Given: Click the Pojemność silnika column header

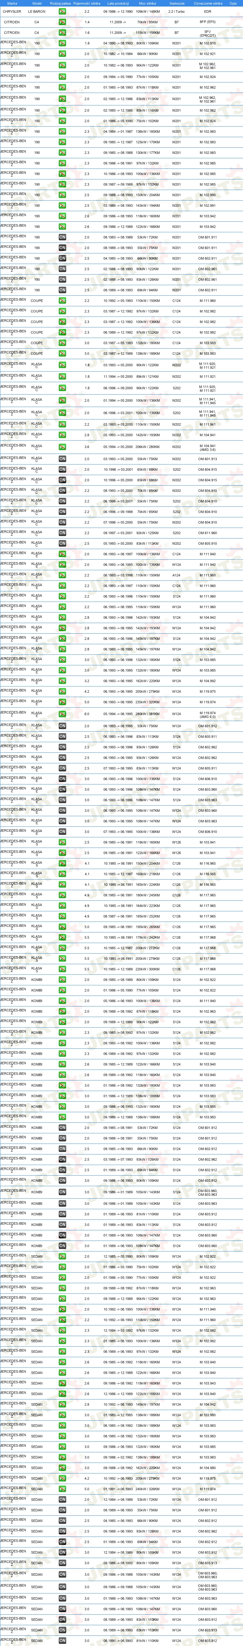Looking at the screenshot, I should (87, 3).
